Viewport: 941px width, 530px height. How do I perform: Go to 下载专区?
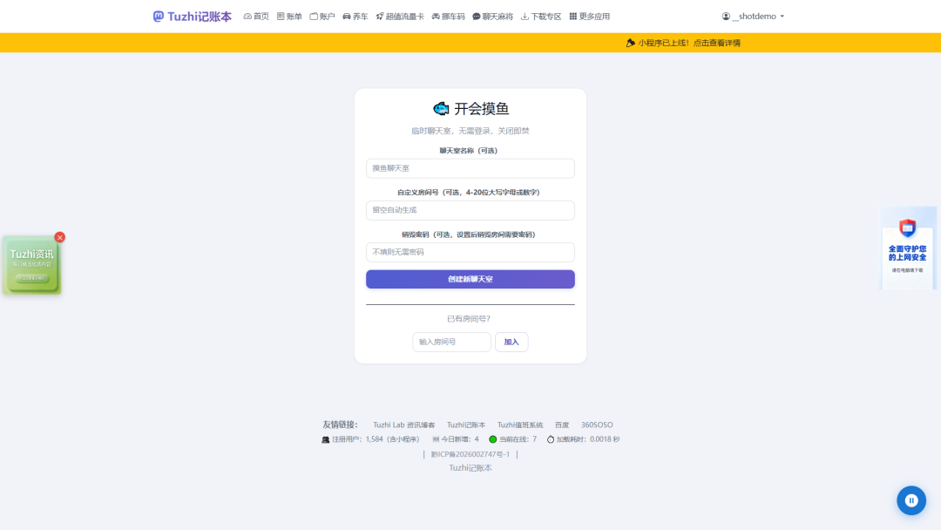pyautogui.click(x=541, y=17)
